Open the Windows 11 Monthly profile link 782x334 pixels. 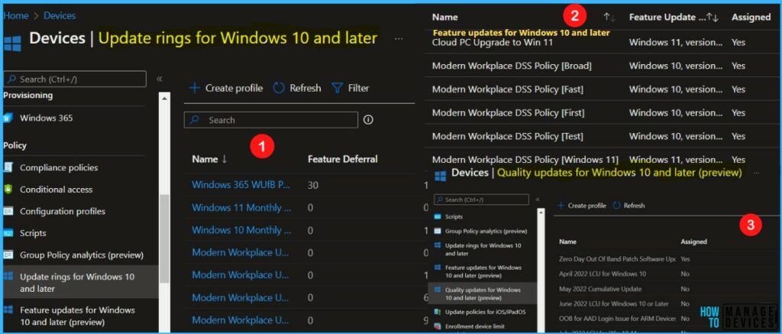click(x=242, y=207)
